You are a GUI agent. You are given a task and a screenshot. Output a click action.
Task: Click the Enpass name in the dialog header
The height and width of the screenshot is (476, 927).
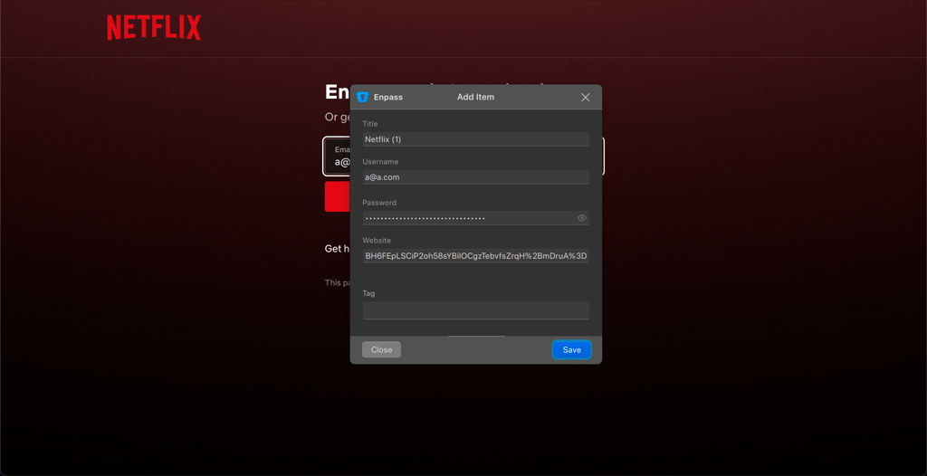click(x=387, y=97)
